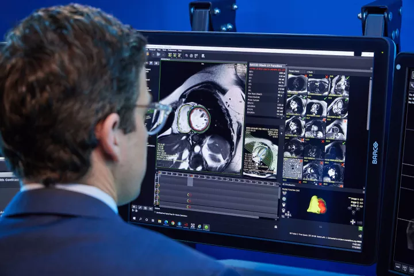Click the last white icon in the top toolbar

203,56
